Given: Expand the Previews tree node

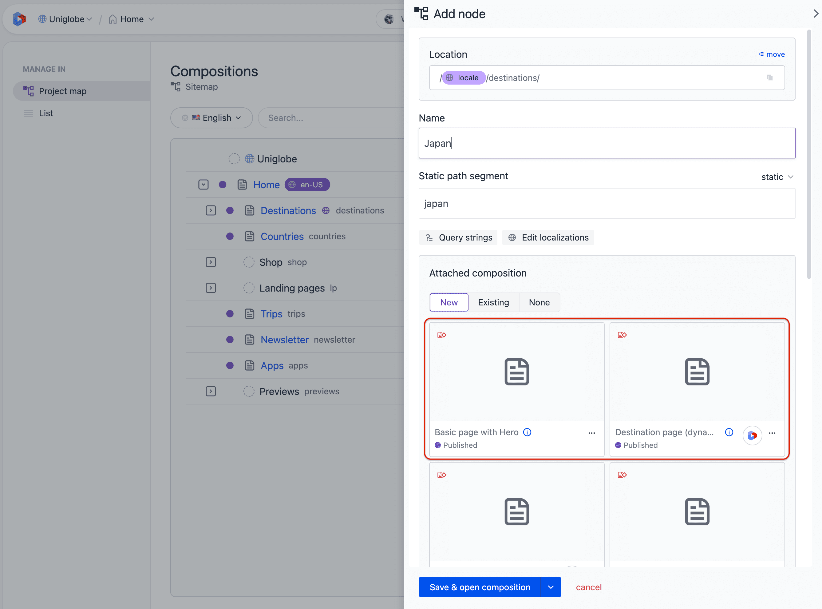Looking at the screenshot, I should [x=211, y=391].
